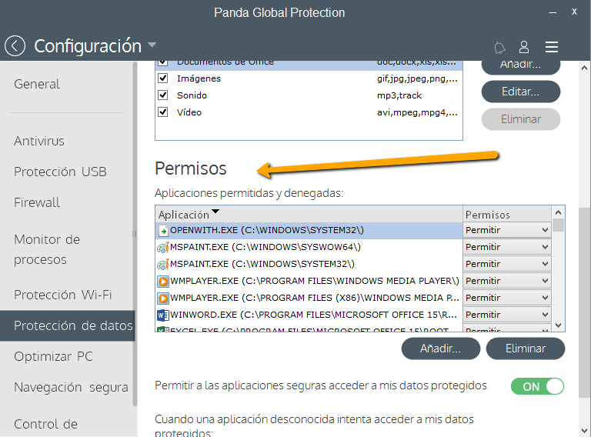Select Protección de datos in sidebar
This screenshot has height=437, width=591.
[x=68, y=326]
